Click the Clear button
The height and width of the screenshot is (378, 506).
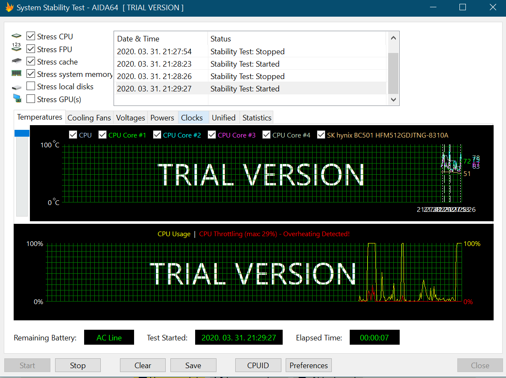click(x=143, y=366)
